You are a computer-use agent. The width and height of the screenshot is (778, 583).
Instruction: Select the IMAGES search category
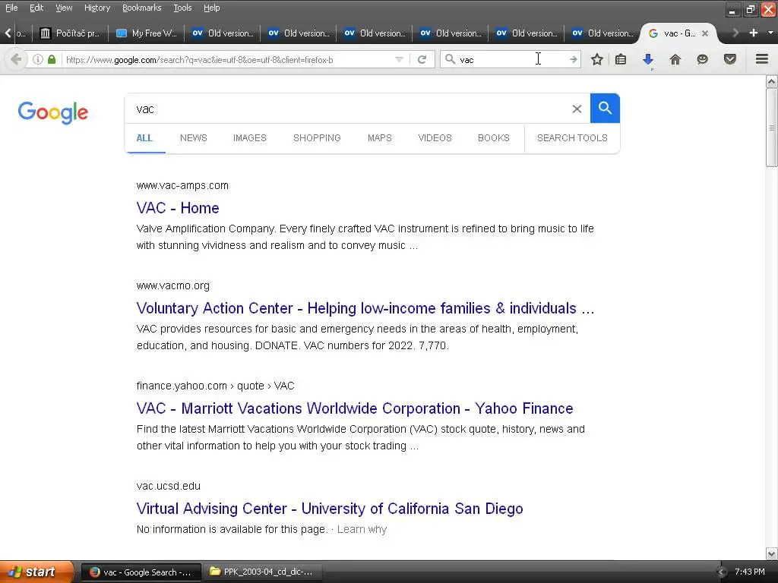click(x=249, y=138)
